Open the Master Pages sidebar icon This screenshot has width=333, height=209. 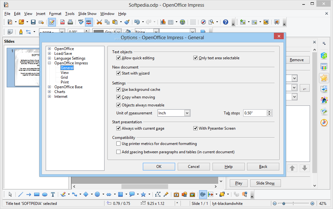(324, 67)
